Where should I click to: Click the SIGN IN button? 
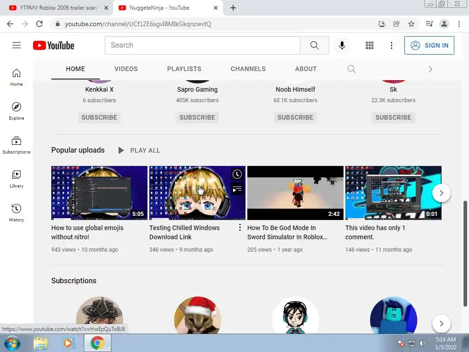click(429, 45)
